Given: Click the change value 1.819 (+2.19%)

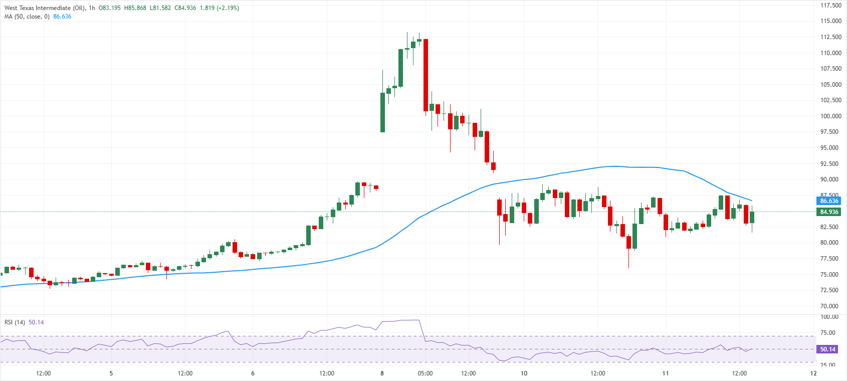Looking at the screenshot, I should tap(220, 8).
